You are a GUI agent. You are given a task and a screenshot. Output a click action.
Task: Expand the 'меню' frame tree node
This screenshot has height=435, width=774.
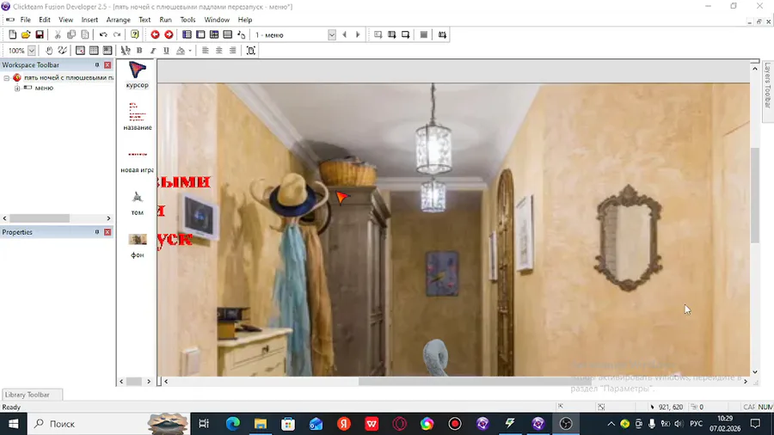(17, 88)
